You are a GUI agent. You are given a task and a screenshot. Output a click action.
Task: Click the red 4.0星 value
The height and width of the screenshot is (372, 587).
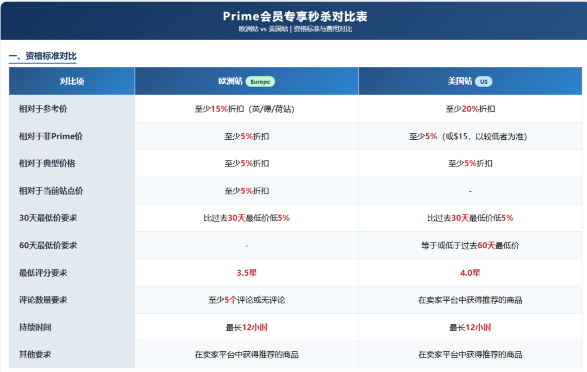[470, 272]
